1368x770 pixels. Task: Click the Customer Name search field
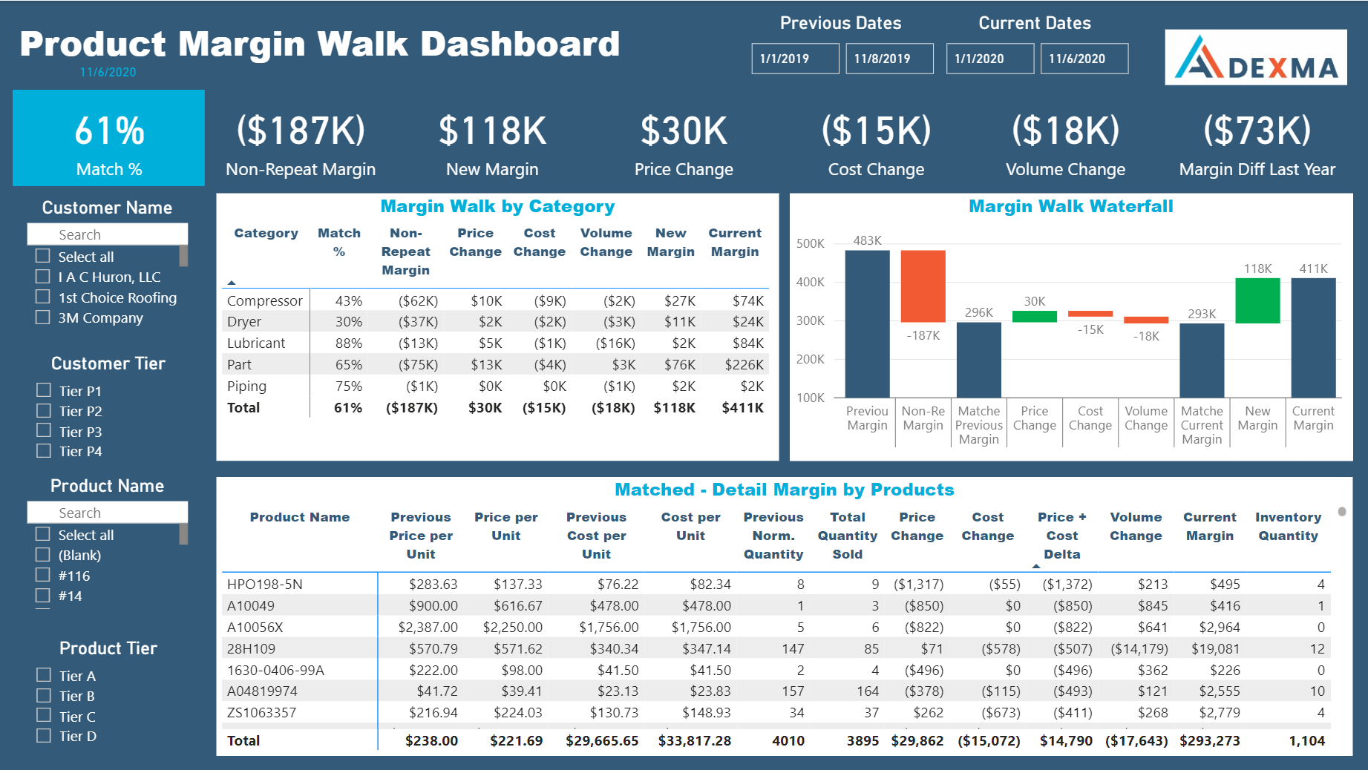(107, 234)
